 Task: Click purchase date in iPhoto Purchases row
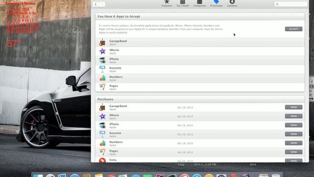click(x=185, y=125)
